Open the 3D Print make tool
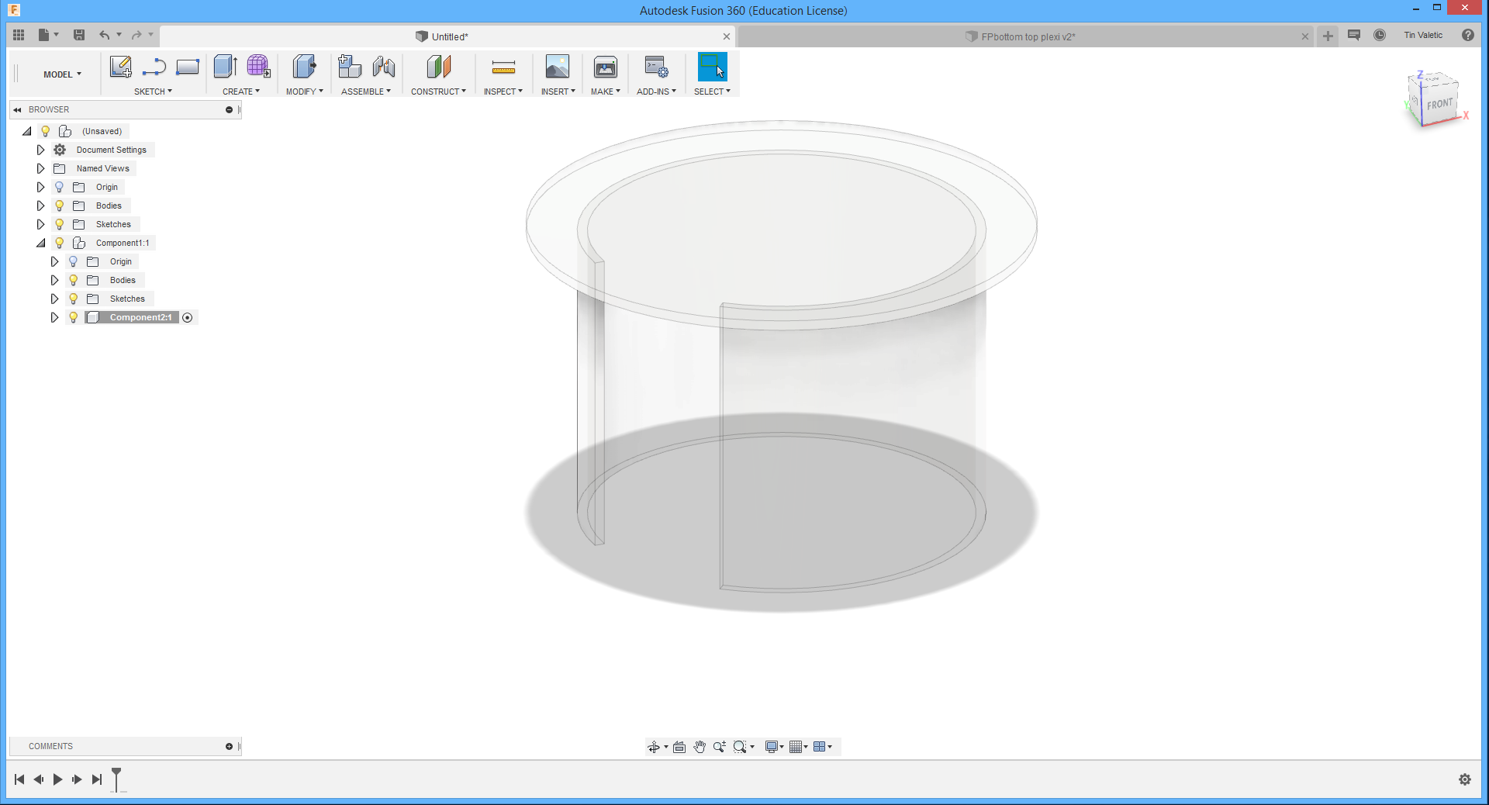1489x805 pixels. 605,67
